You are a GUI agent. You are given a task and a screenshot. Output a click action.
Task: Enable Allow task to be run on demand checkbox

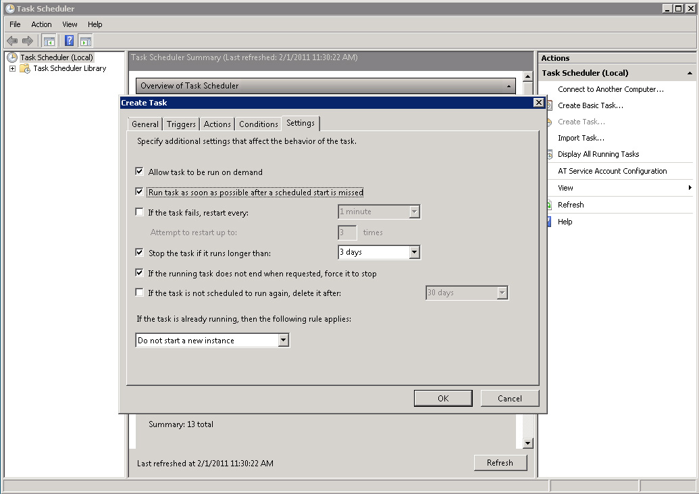pos(140,172)
